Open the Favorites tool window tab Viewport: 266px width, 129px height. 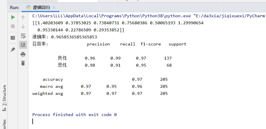click(x=4, y=124)
